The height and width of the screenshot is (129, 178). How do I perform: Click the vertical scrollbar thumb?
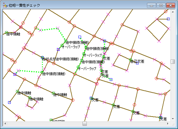pos(173,62)
